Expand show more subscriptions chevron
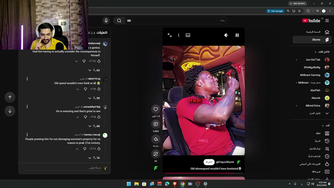The height and width of the screenshot is (188, 334). pos(327,113)
